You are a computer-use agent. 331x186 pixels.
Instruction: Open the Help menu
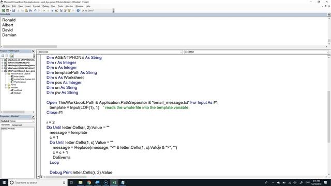pos(88,6)
